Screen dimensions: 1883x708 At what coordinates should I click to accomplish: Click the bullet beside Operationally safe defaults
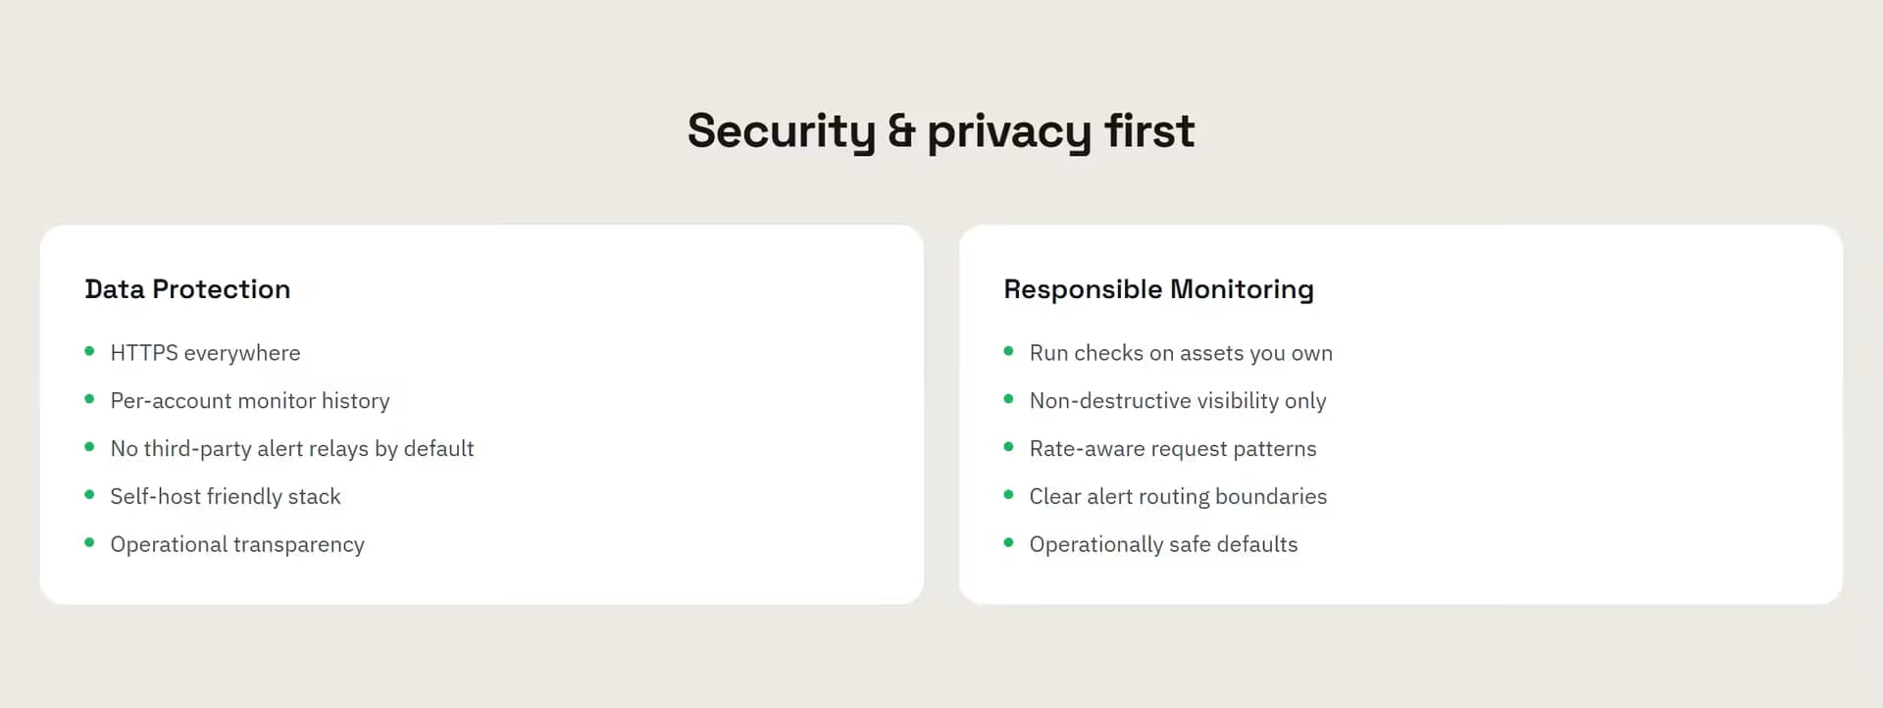point(1008,542)
